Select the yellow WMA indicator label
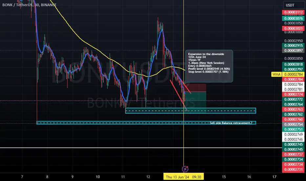The image size is (306, 181). click(276, 74)
